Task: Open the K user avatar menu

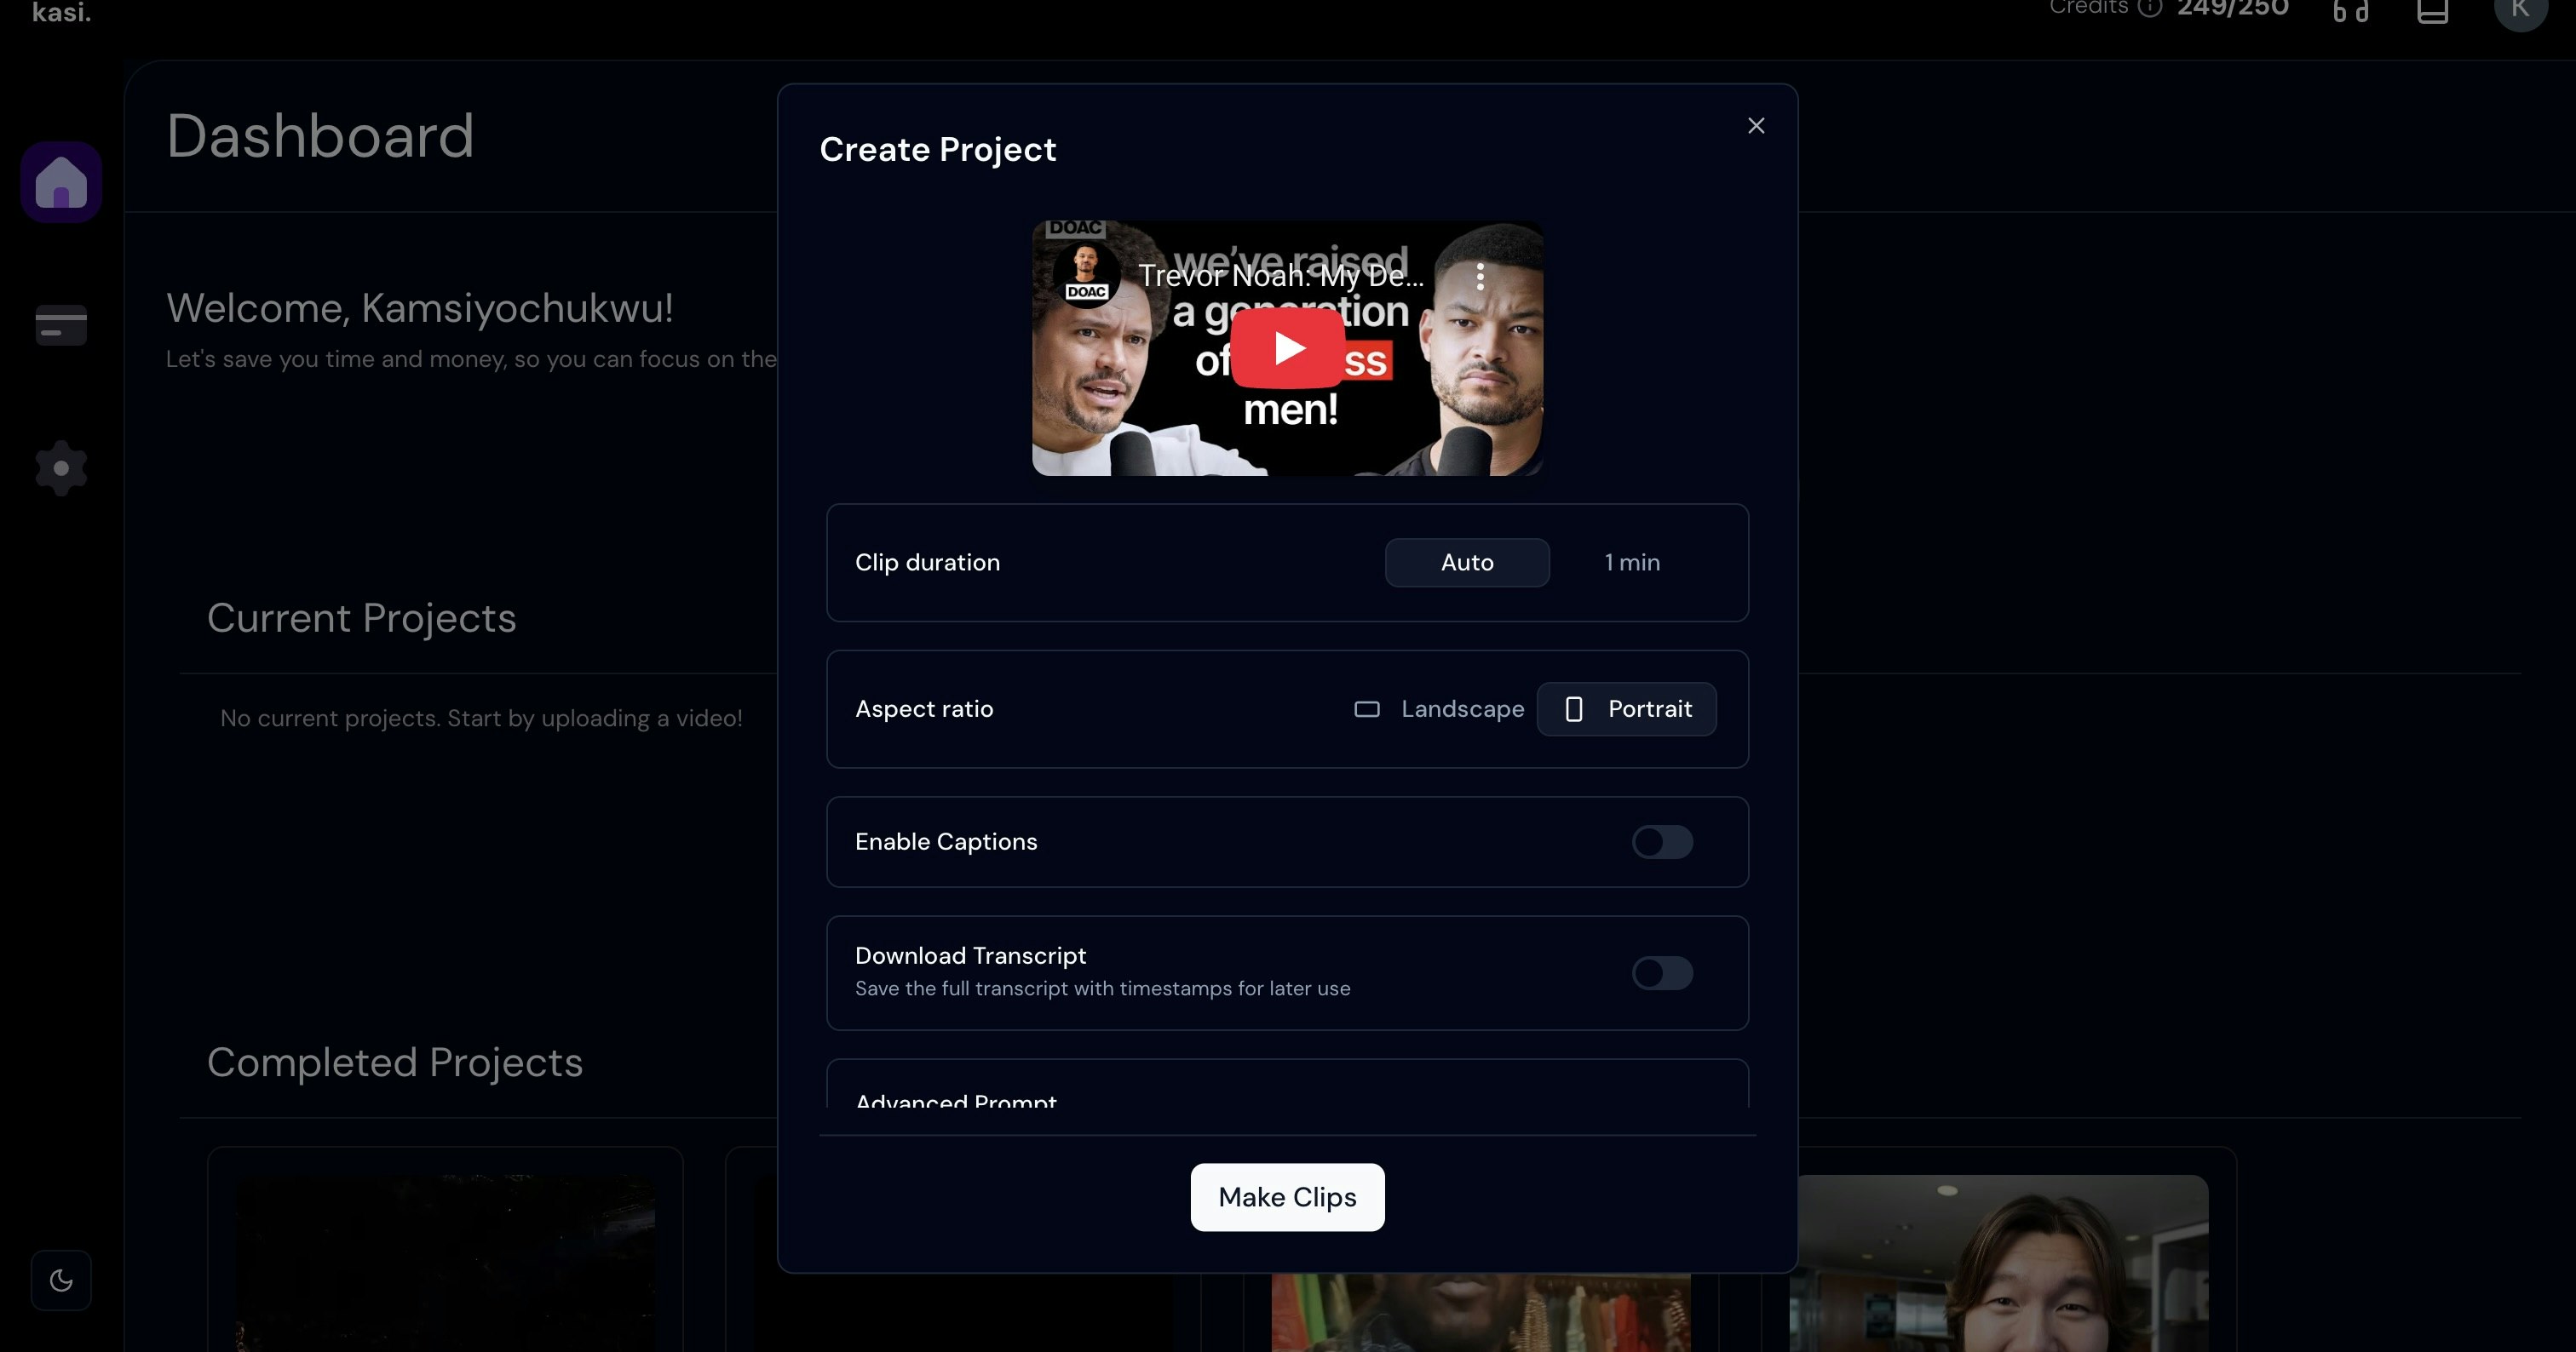Action: pyautogui.click(x=2520, y=10)
